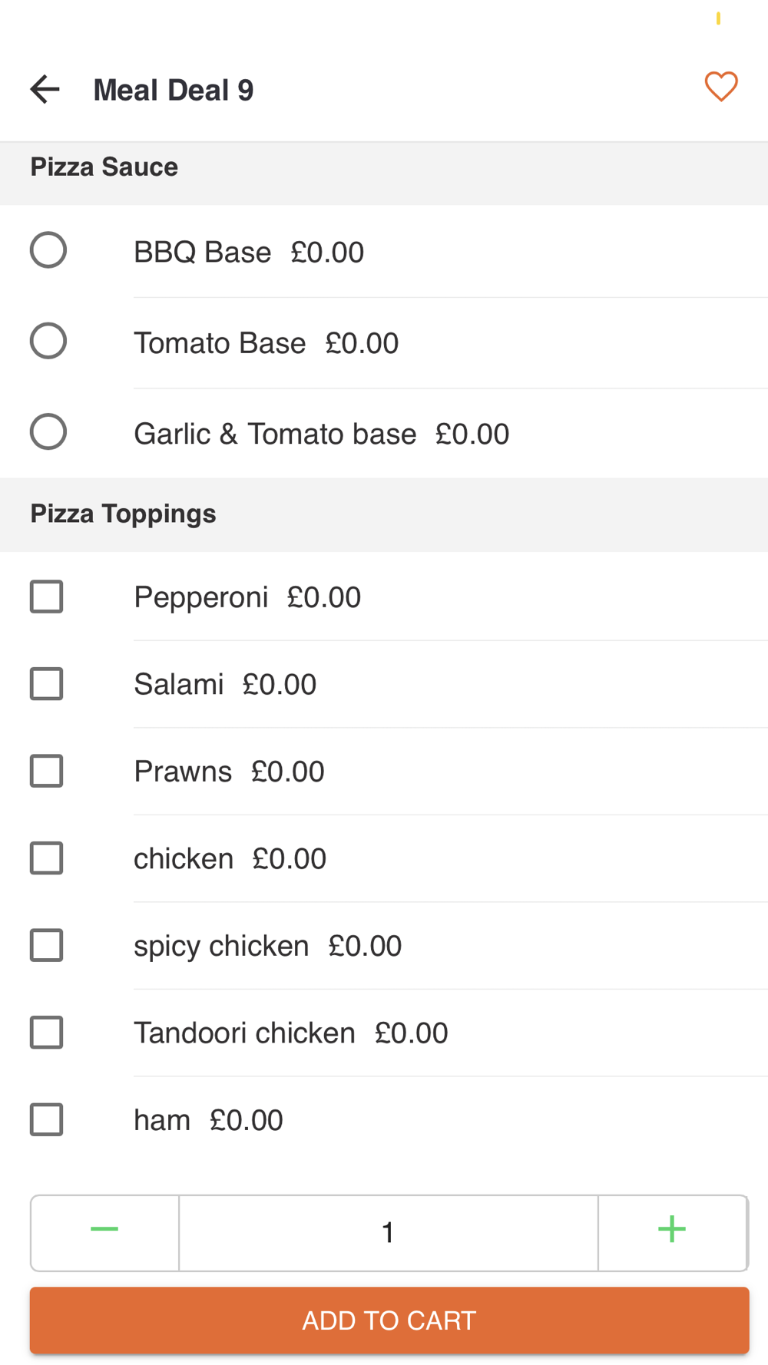768x1365 pixels.
Task: Tap the Tandoori chicken £0.00 label
Action: tap(291, 1033)
